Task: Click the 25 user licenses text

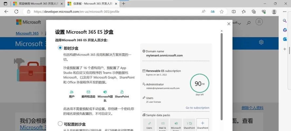Action: coord(153,102)
